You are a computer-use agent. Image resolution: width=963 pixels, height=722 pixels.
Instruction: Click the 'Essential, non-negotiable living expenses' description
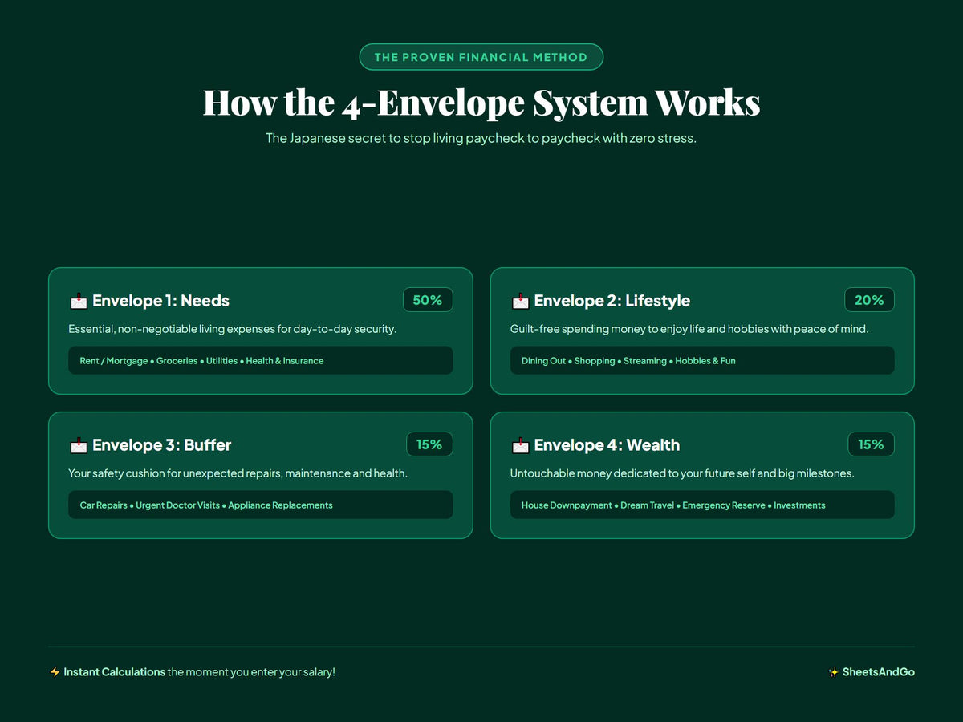pyautogui.click(x=233, y=329)
